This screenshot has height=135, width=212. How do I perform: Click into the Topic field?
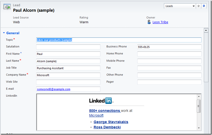119,40
